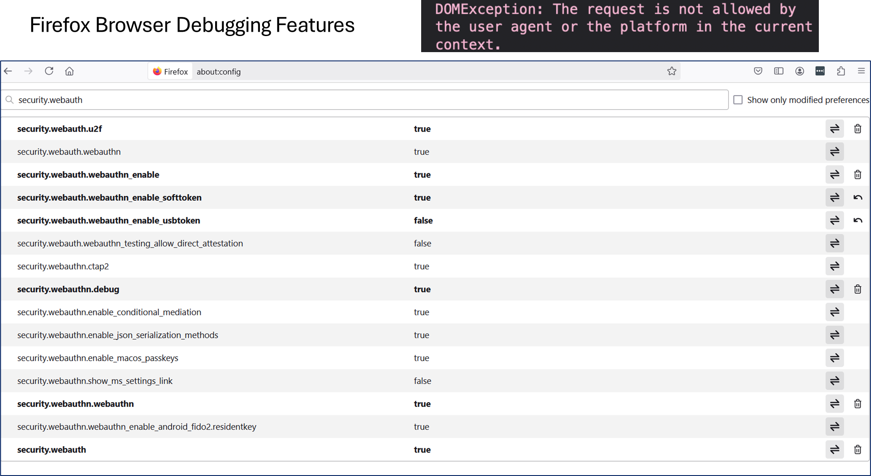Click the Firefox identity label in the URL bar
Image resolution: width=871 pixels, height=476 pixels.
170,72
